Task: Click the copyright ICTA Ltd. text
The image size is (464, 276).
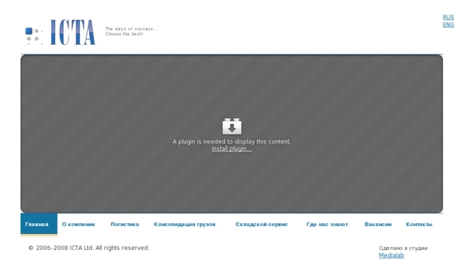Action: click(88, 248)
